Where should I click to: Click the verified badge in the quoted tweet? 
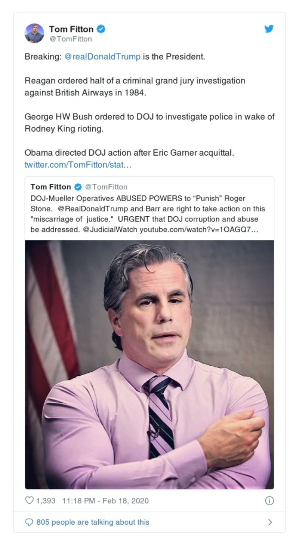coord(78,186)
